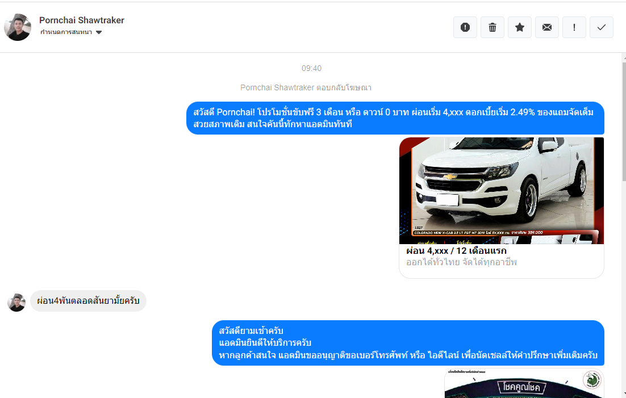Viewport: 626px width, 398px height.
Task: Select customer message ผ่อน4พันตลอดสันยามั้ยครับ
Action: tap(88, 301)
